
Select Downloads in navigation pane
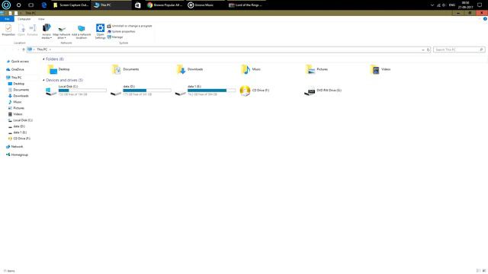[x=18, y=96]
